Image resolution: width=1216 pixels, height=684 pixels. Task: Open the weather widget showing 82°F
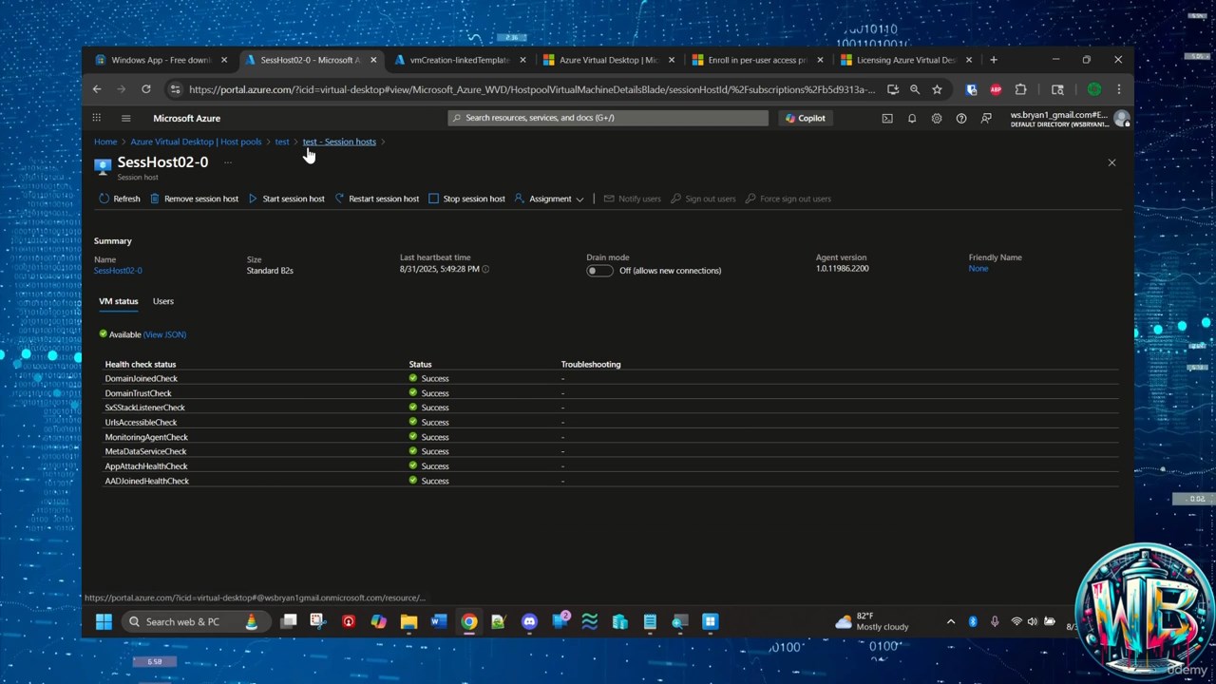872,622
